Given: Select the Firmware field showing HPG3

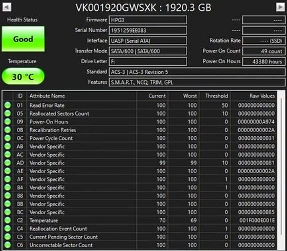Looking at the screenshot, I should tap(148, 20).
